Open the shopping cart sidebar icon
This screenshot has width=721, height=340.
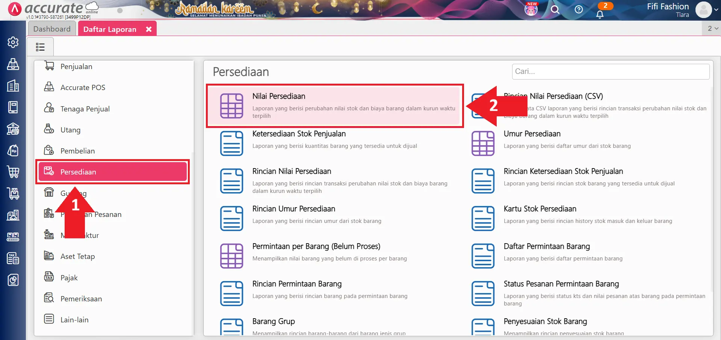coord(13,172)
